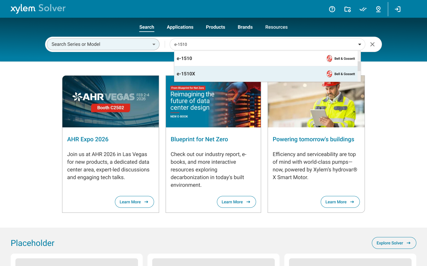Select the Search tab's underlined label
427x266 pixels.
click(x=146, y=27)
